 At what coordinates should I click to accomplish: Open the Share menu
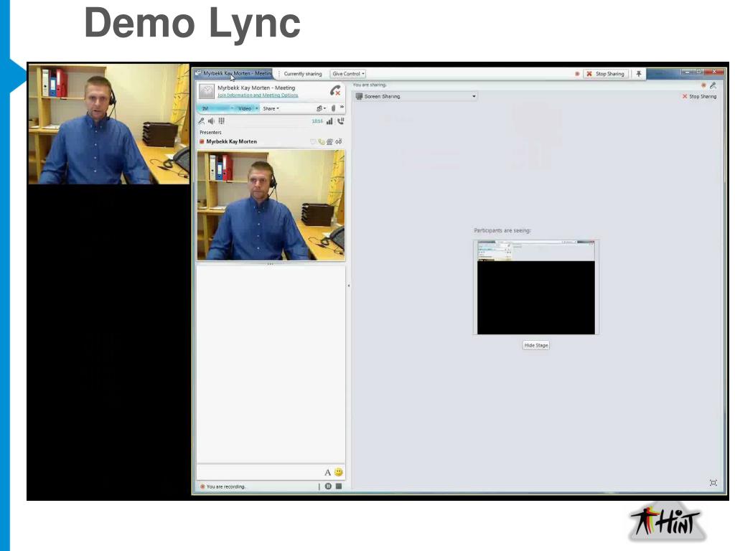[271, 108]
